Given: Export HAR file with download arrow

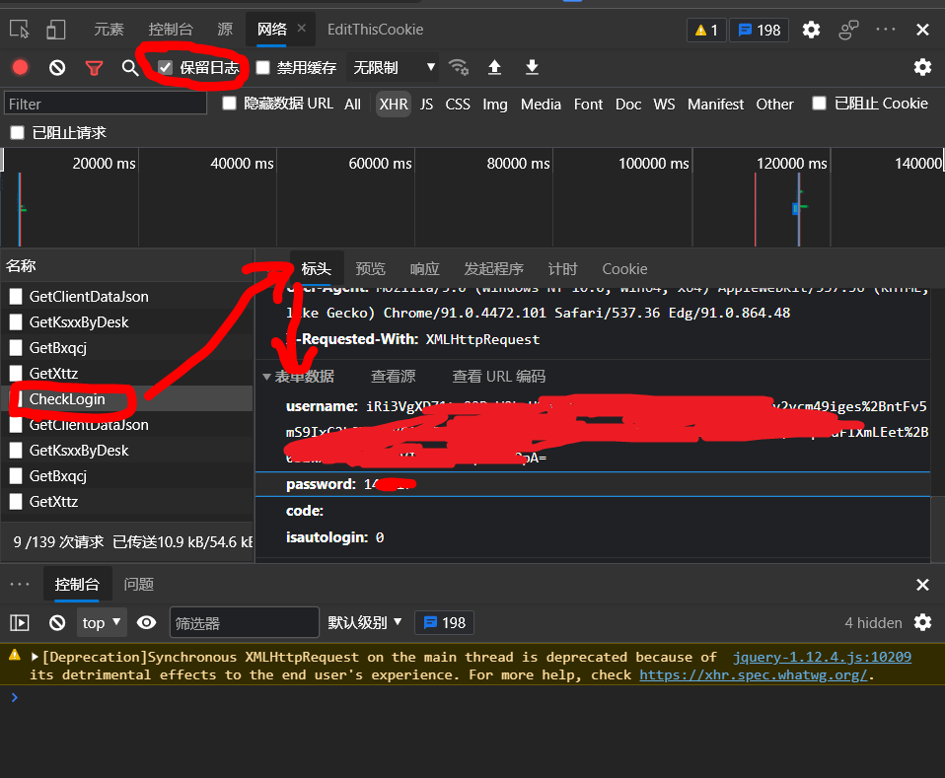Looking at the screenshot, I should pos(532,67).
